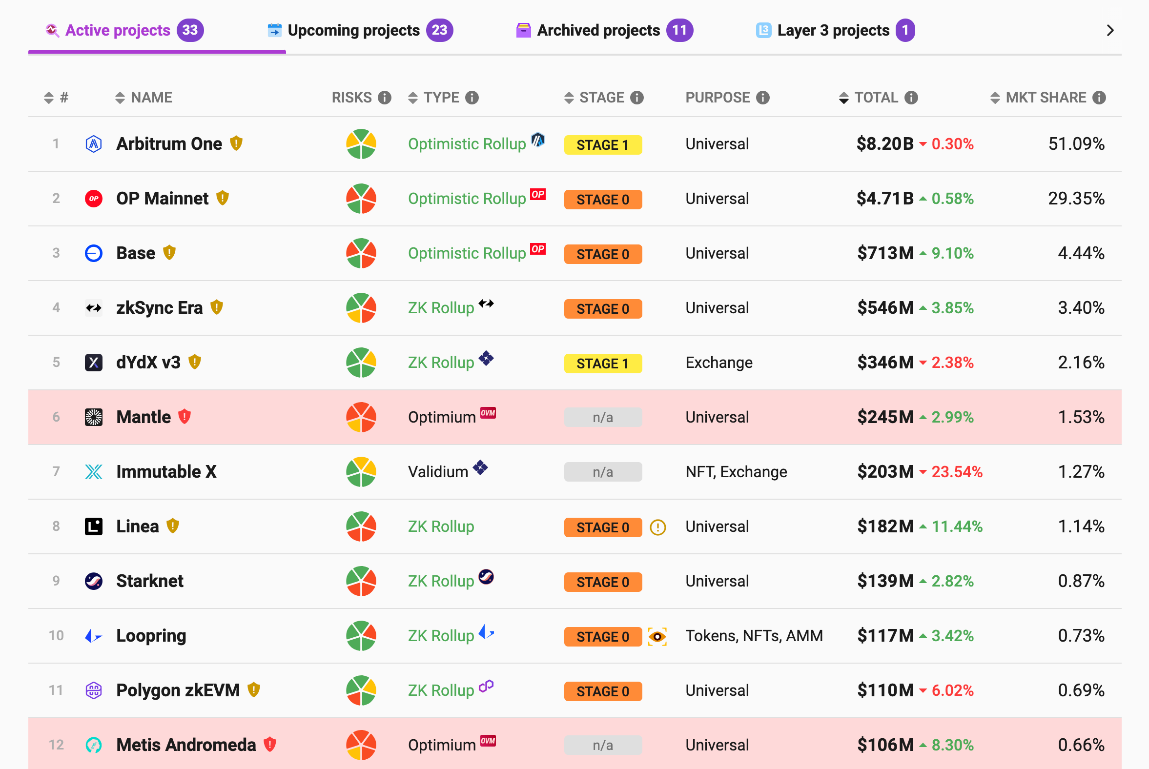Click Polygon zkEVM project logo

click(x=94, y=690)
